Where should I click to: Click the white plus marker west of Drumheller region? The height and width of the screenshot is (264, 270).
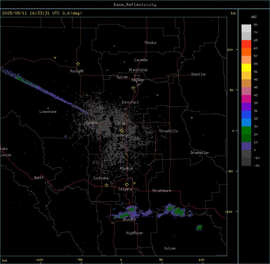coord(192,118)
